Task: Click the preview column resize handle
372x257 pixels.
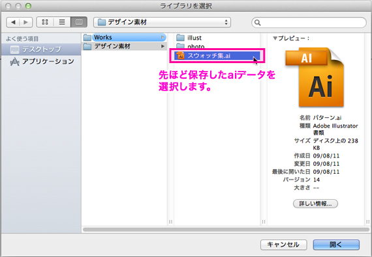Action: [367, 222]
